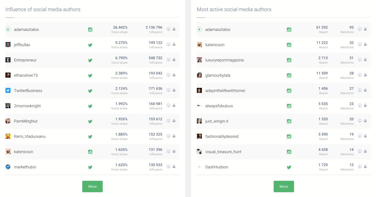Click the info icon in the markethubio row
The width and height of the screenshot is (376, 197).
[x=168, y=166]
